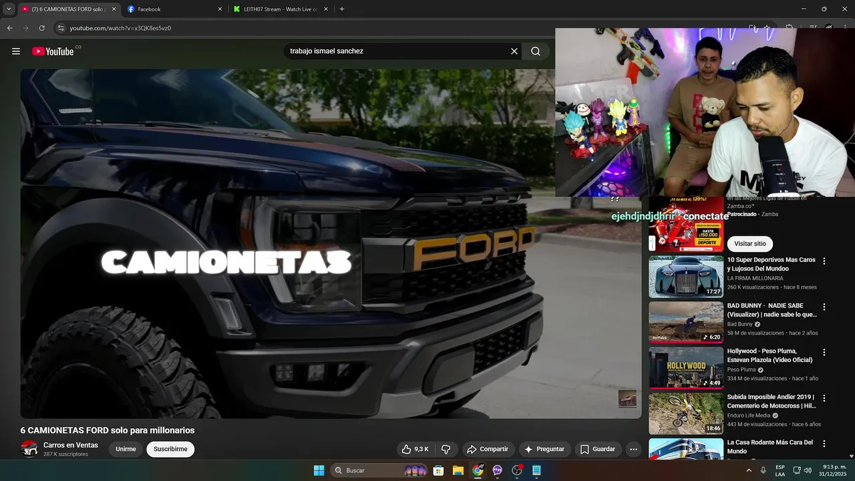The image size is (855, 481).
Task: Open La Casa Rodante Más Cara title
Action: point(769,446)
